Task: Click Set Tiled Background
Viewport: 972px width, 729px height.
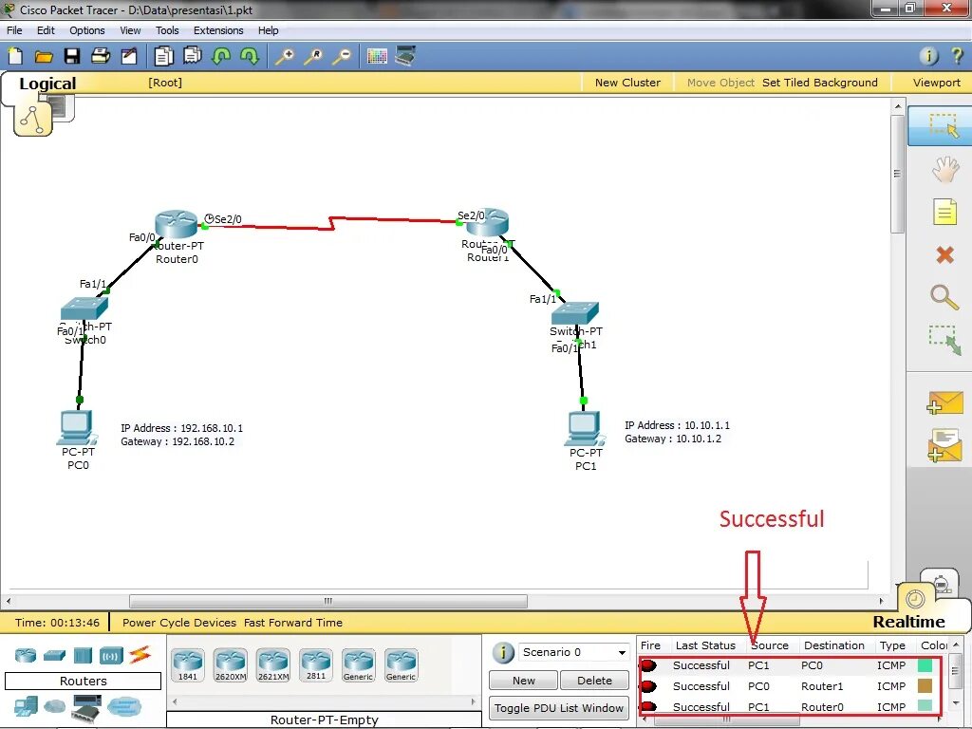Action: pos(819,83)
